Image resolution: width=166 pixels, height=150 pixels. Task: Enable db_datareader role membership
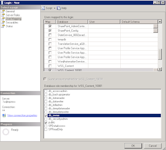[x=46, y=98]
